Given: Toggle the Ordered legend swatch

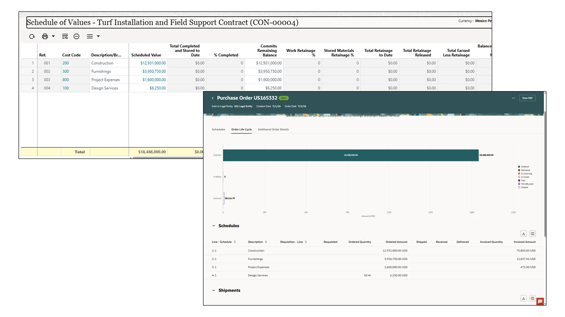Looking at the screenshot, I should coord(519,167).
